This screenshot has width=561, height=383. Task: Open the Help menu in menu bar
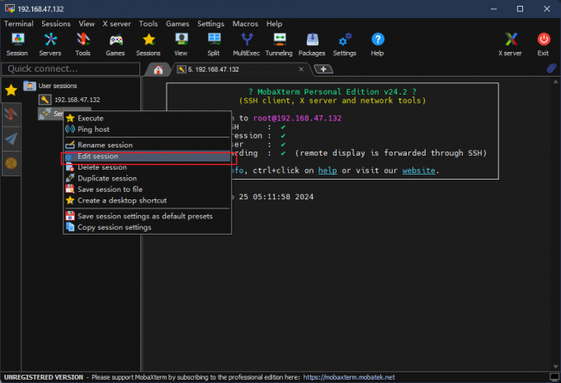[274, 24]
